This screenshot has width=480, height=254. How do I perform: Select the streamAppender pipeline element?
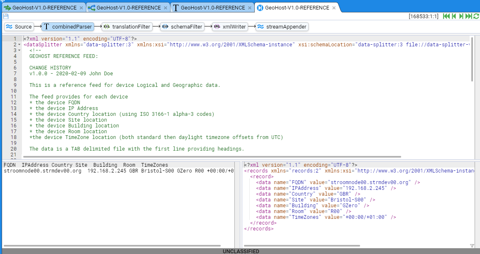282,27
